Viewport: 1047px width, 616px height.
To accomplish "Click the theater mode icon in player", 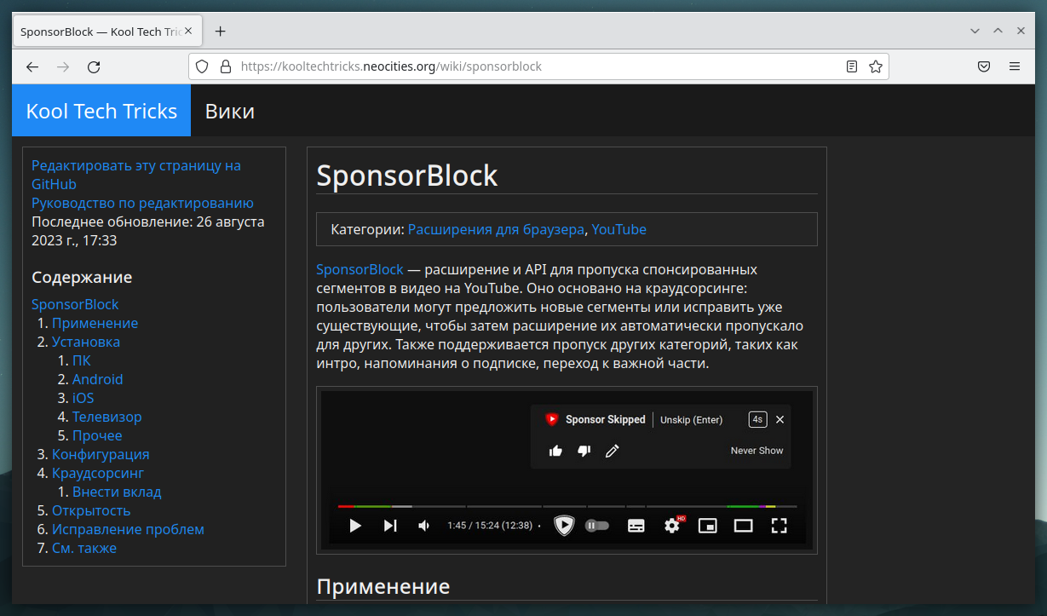I will tap(744, 526).
